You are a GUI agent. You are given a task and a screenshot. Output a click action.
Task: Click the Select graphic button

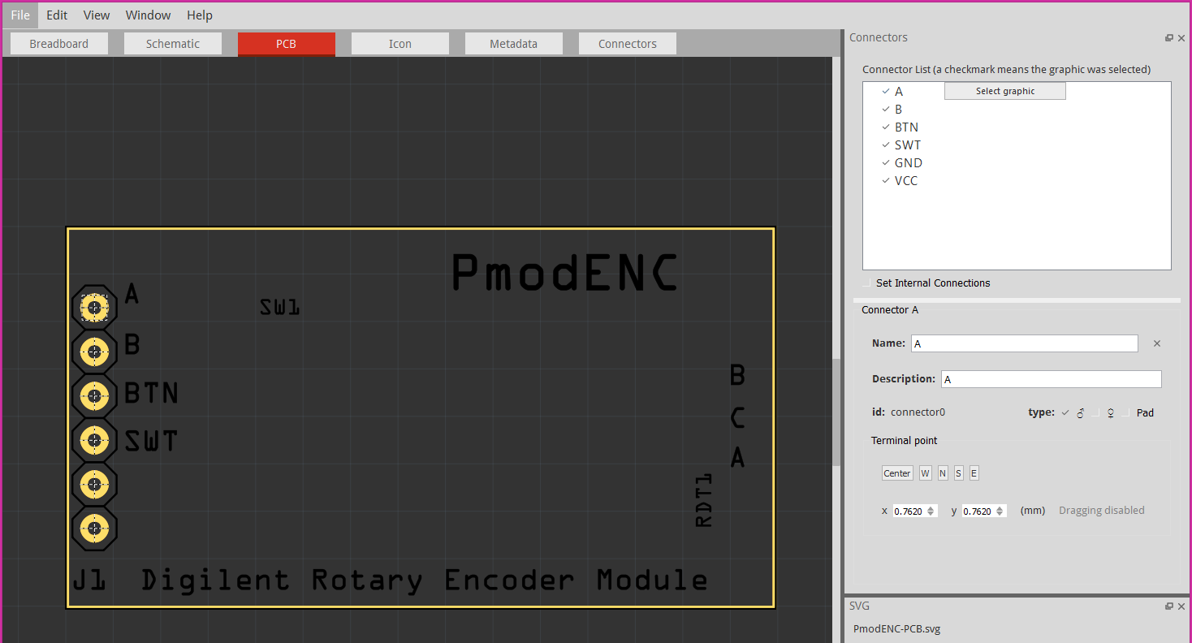(x=1004, y=90)
